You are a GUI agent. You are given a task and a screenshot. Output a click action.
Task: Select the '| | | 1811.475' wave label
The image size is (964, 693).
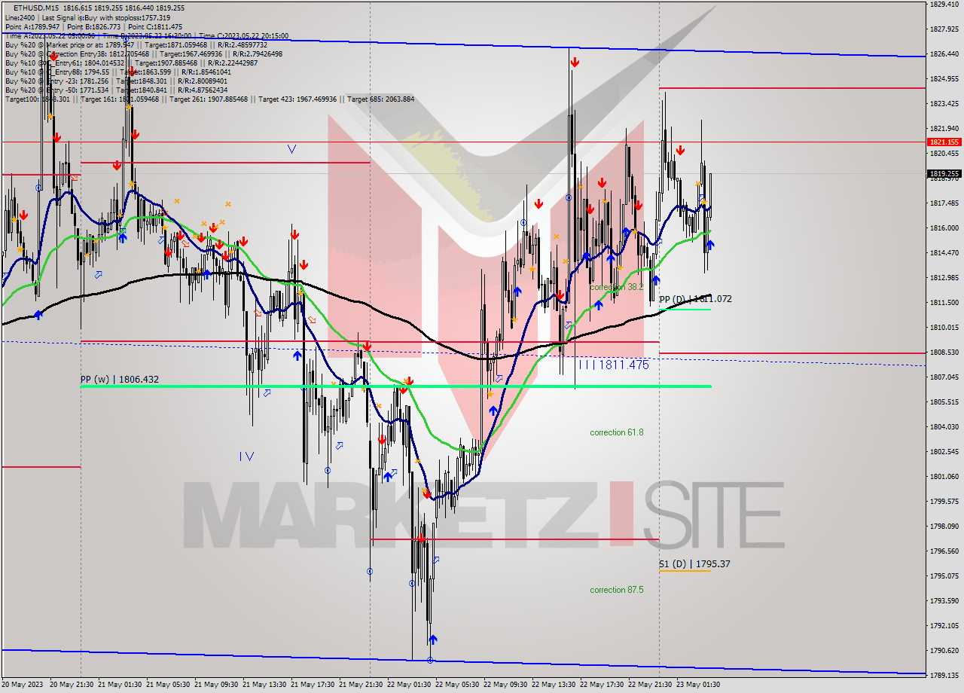(614, 365)
